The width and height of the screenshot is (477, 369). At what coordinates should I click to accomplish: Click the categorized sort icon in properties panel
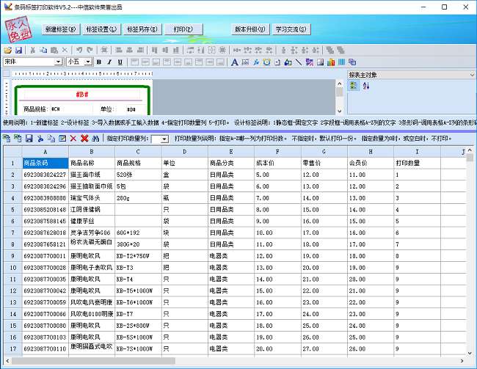pyautogui.click(x=354, y=86)
